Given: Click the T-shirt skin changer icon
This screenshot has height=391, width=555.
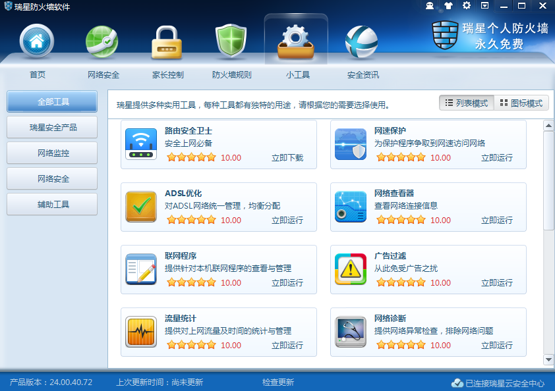Looking at the screenshot, I should pos(448,6).
